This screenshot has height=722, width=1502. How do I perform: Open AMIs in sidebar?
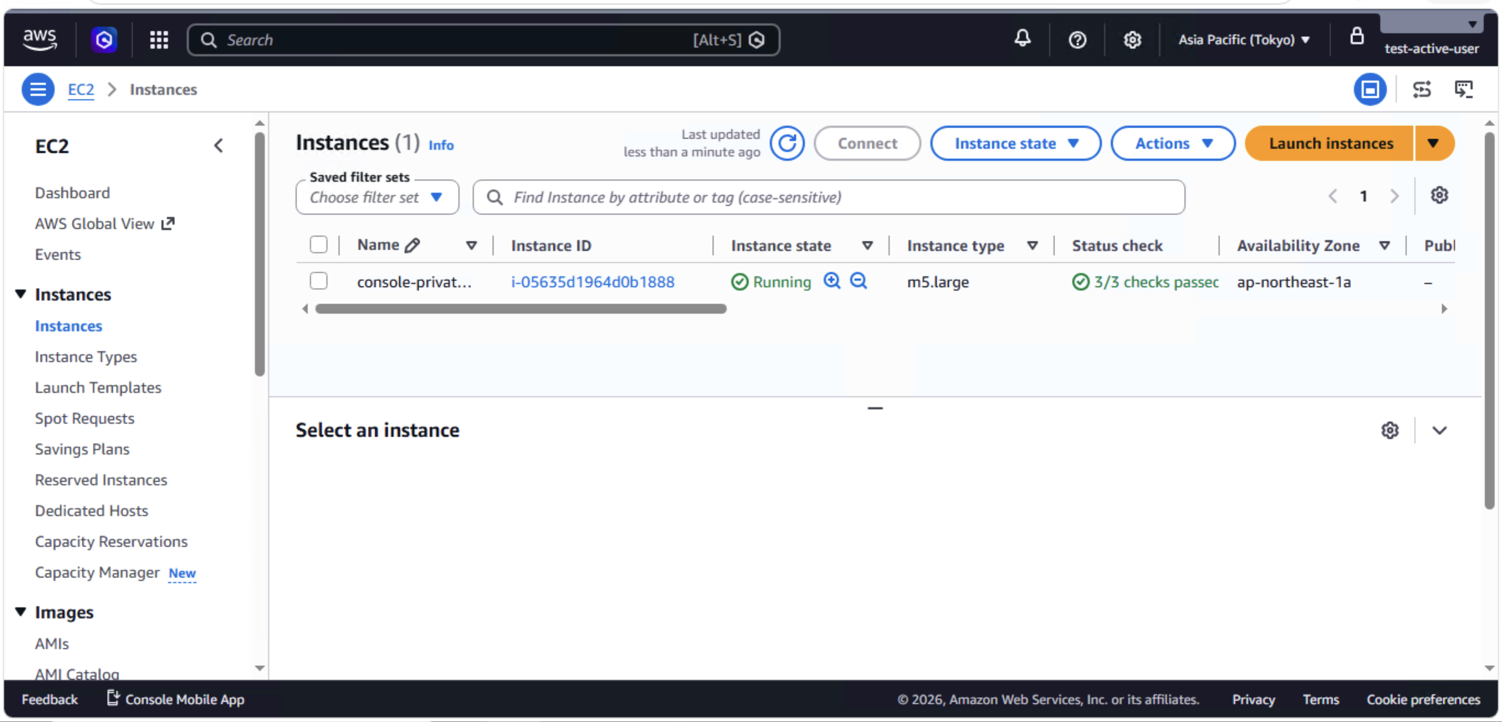pyautogui.click(x=52, y=644)
